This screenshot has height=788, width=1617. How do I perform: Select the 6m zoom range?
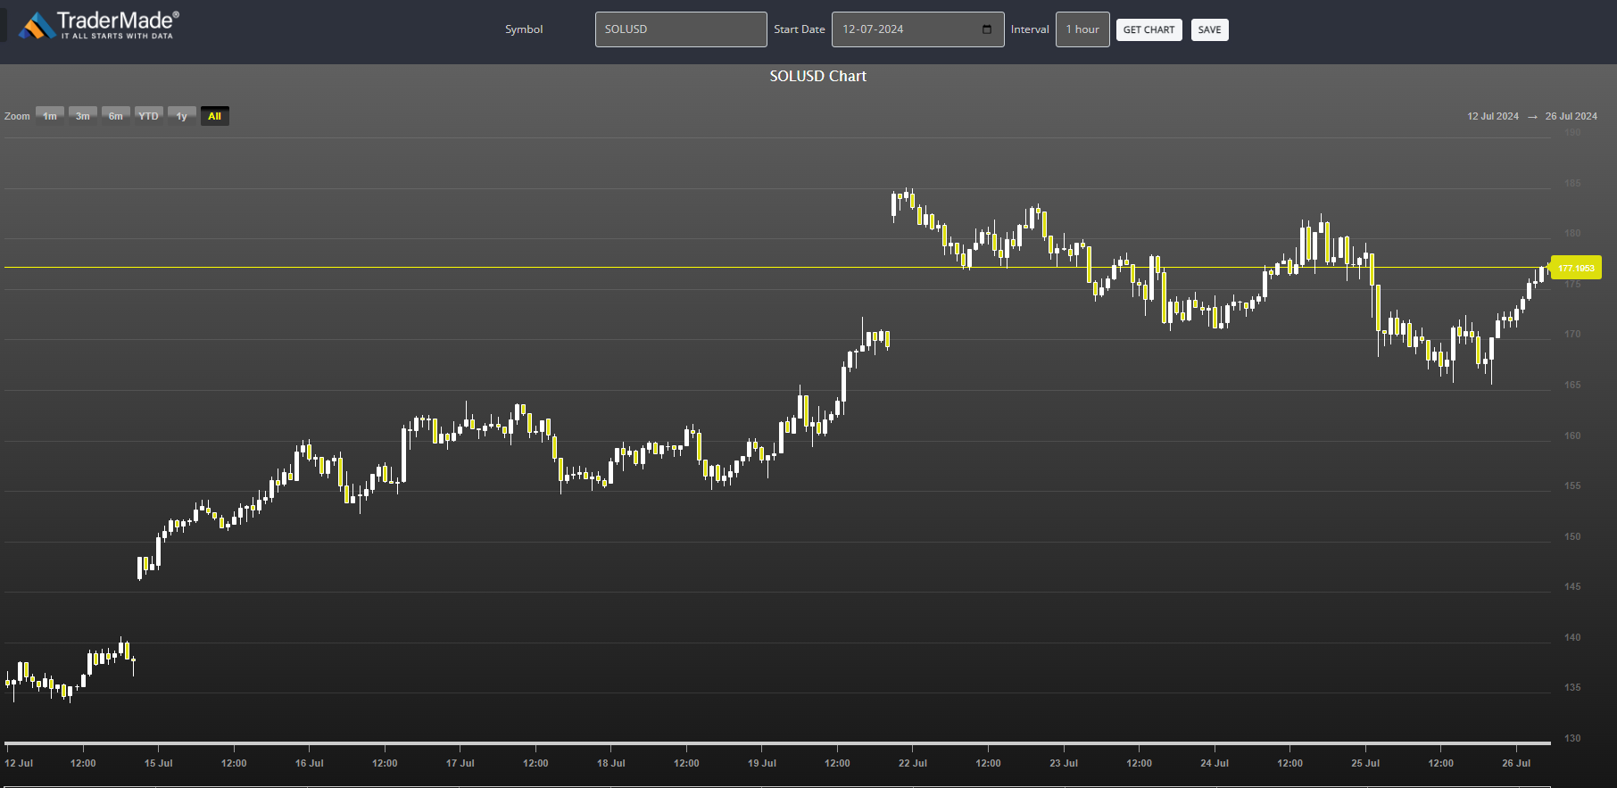[x=116, y=116]
